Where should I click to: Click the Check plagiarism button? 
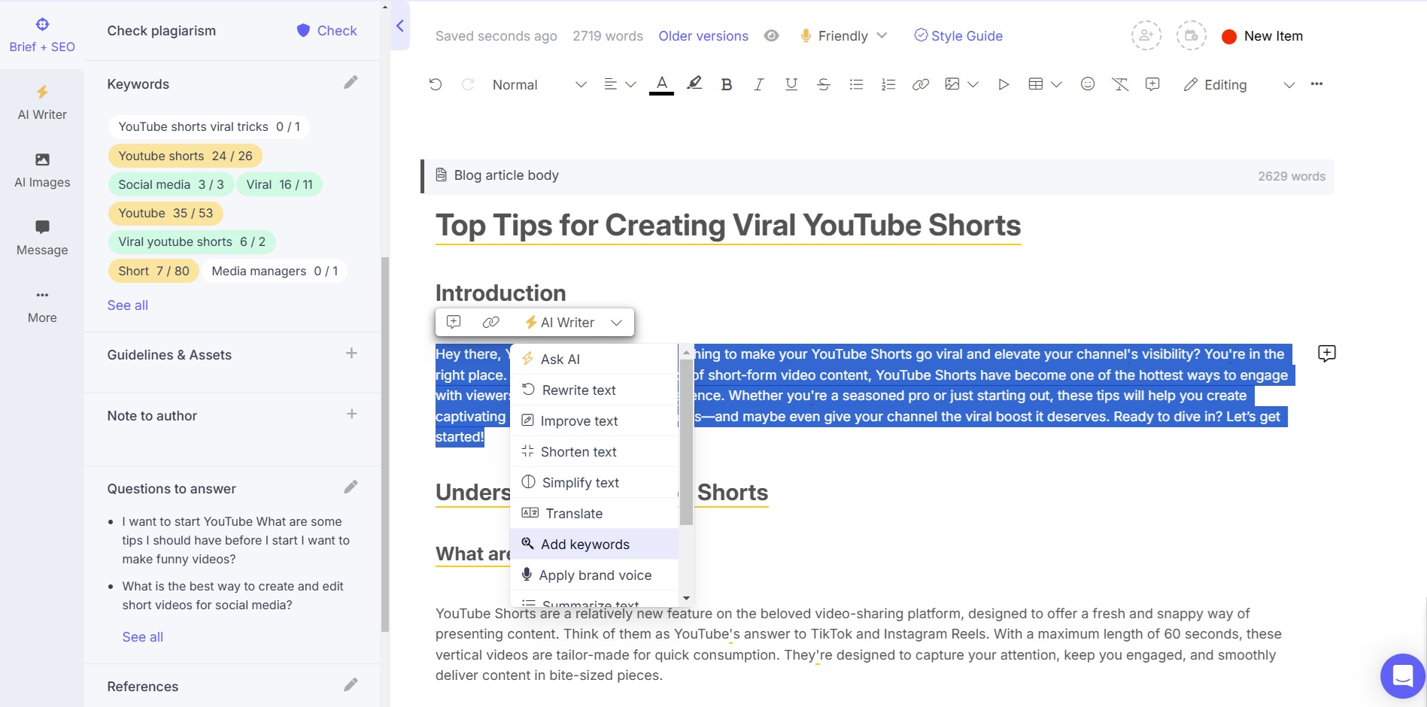point(326,31)
